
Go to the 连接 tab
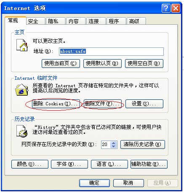click(x=93, y=21)
